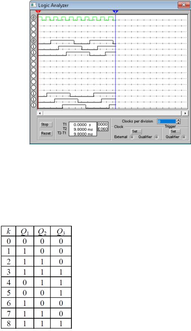
Task: Click the seventh channel terminal showing 1
Action: point(33,53)
